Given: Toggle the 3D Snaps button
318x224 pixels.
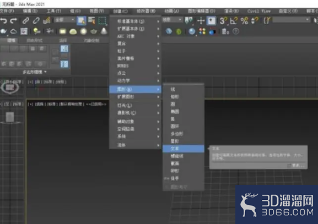Looking at the screenshot, I should 223,21.
